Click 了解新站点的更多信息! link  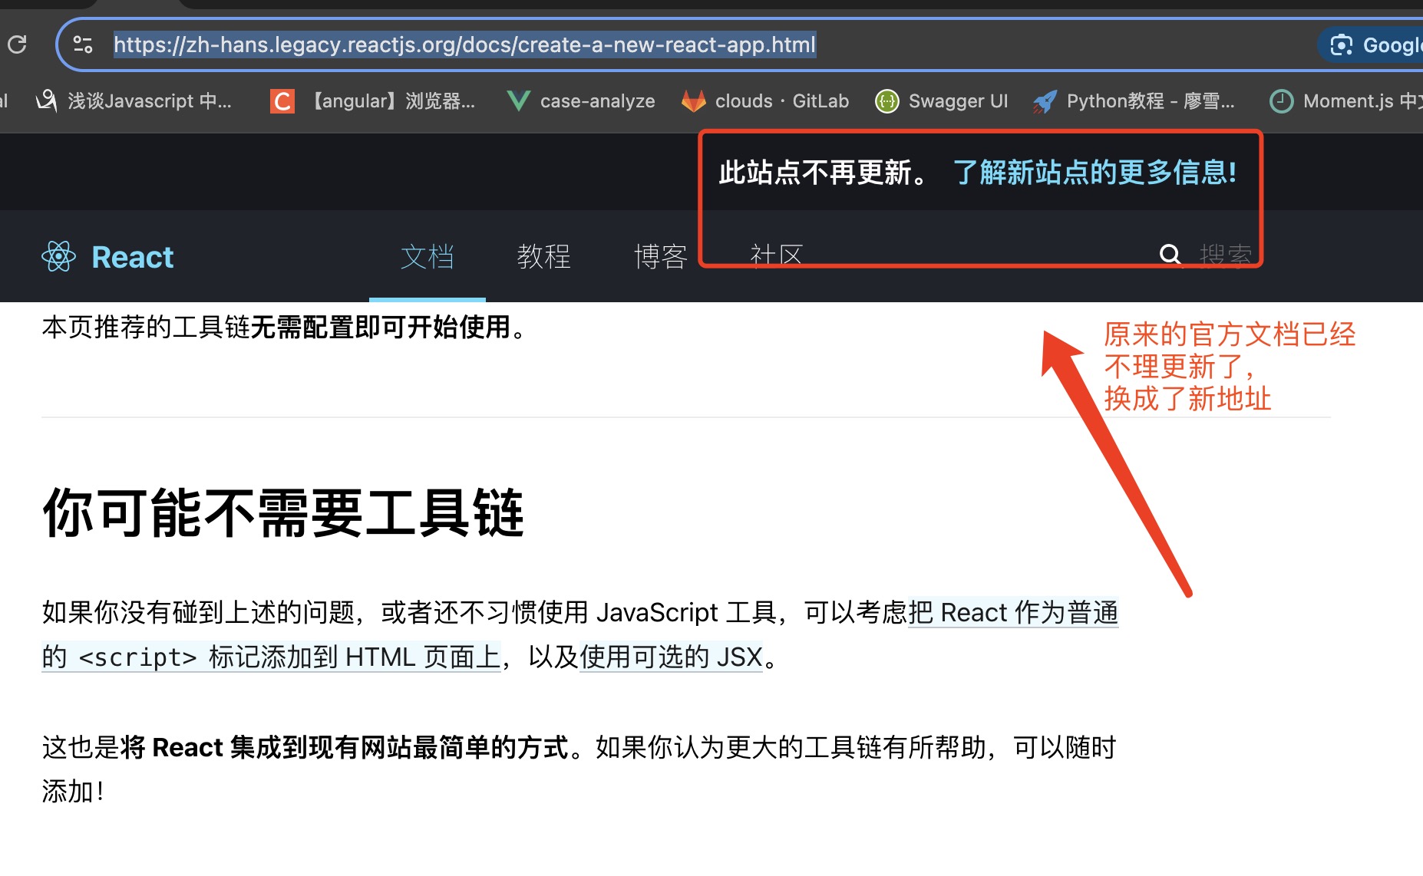click(1095, 173)
